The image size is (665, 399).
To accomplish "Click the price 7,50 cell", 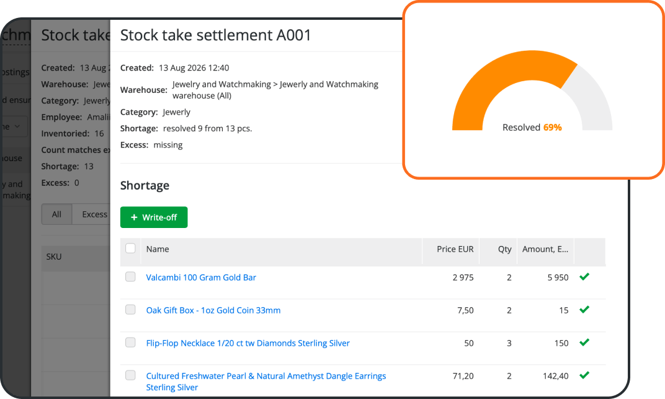I will coord(465,310).
